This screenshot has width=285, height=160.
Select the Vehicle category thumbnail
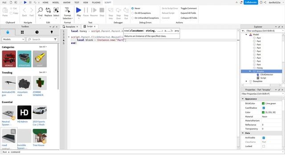point(9,59)
